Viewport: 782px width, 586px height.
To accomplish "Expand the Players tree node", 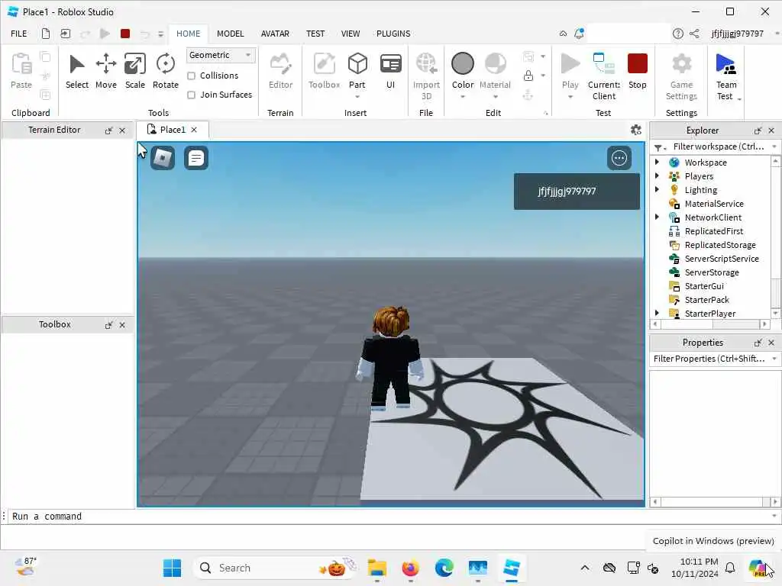I will point(657,175).
